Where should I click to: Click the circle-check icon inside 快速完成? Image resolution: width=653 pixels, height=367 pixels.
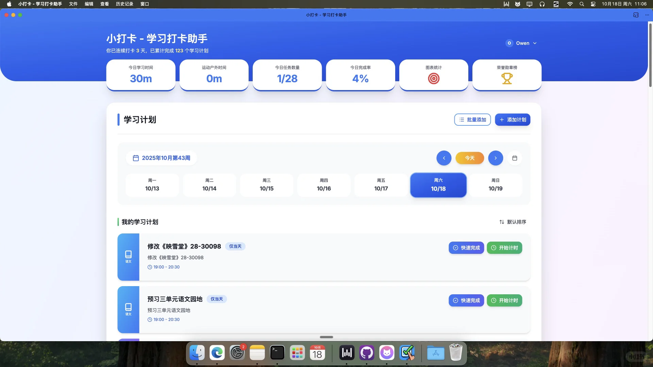(x=455, y=248)
